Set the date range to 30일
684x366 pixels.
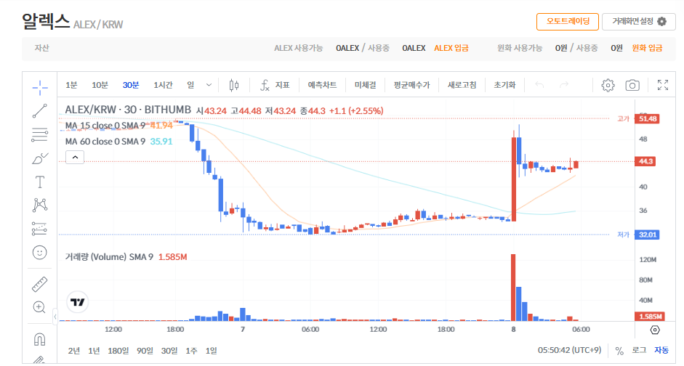(169, 350)
